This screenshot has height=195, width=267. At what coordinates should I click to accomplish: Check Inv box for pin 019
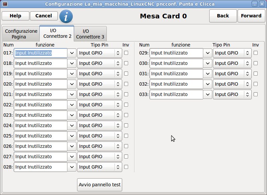point(126,74)
